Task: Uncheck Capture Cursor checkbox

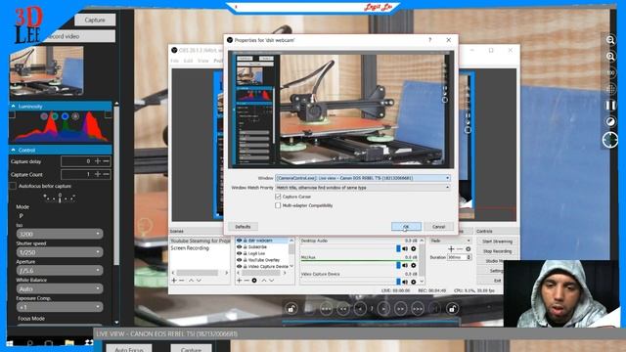Action: [x=278, y=197]
